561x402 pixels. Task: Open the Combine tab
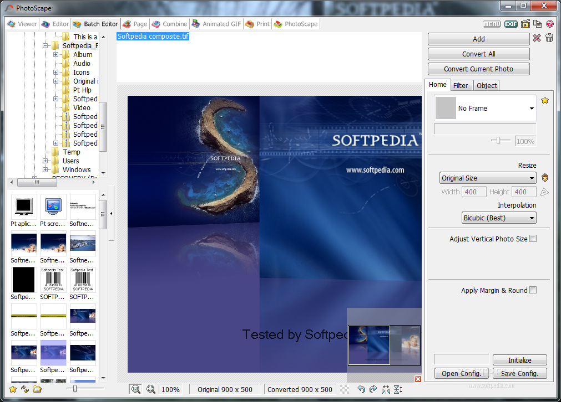point(170,24)
